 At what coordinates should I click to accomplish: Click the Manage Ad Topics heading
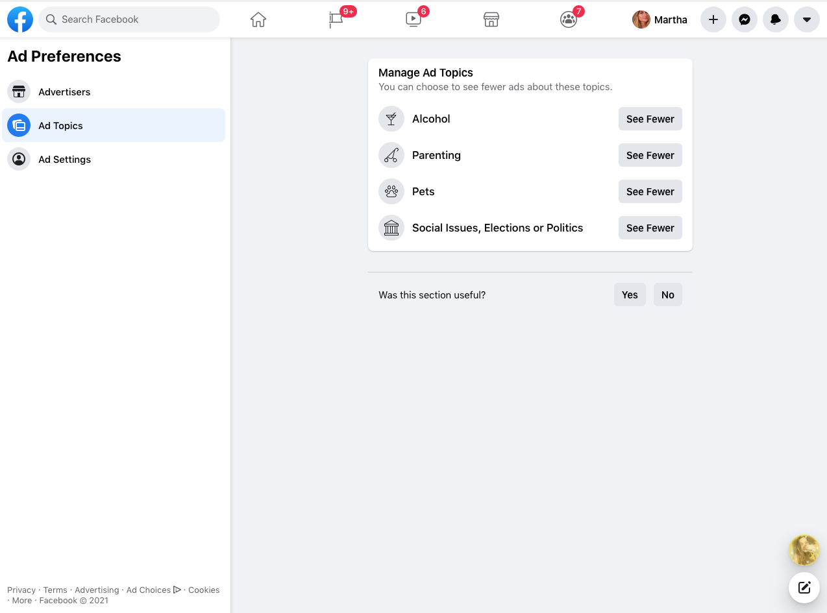click(426, 73)
